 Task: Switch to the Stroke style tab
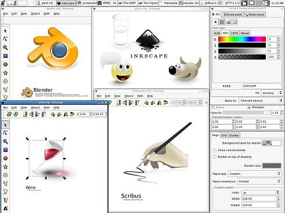255,14
